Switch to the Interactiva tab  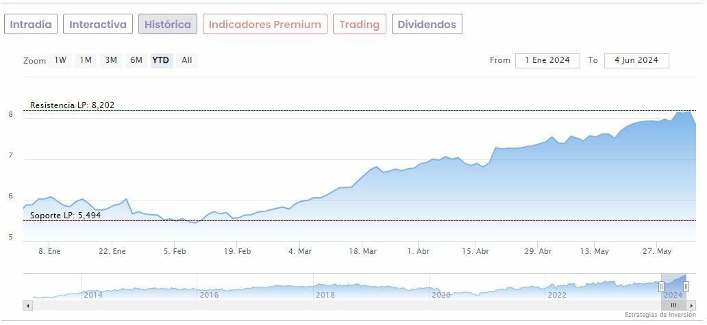[98, 25]
